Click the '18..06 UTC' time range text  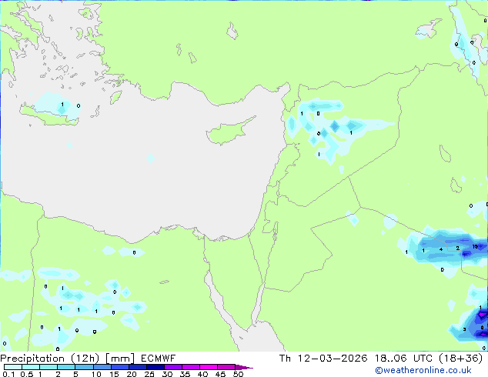[404, 359]
